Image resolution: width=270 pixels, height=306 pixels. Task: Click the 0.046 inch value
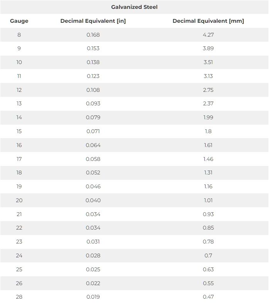93,186
